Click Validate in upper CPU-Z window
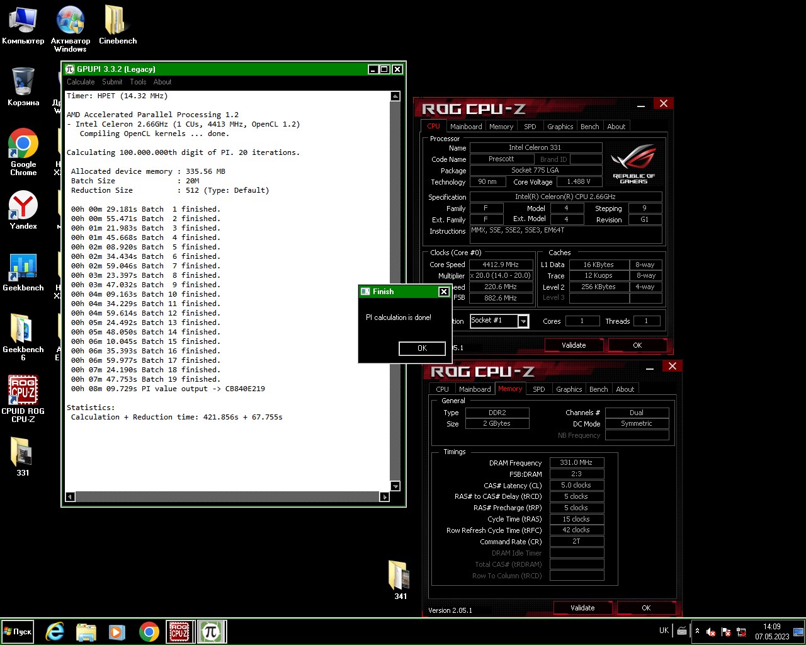Viewport: 806px width, 645px height. click(x=574, y=345)
